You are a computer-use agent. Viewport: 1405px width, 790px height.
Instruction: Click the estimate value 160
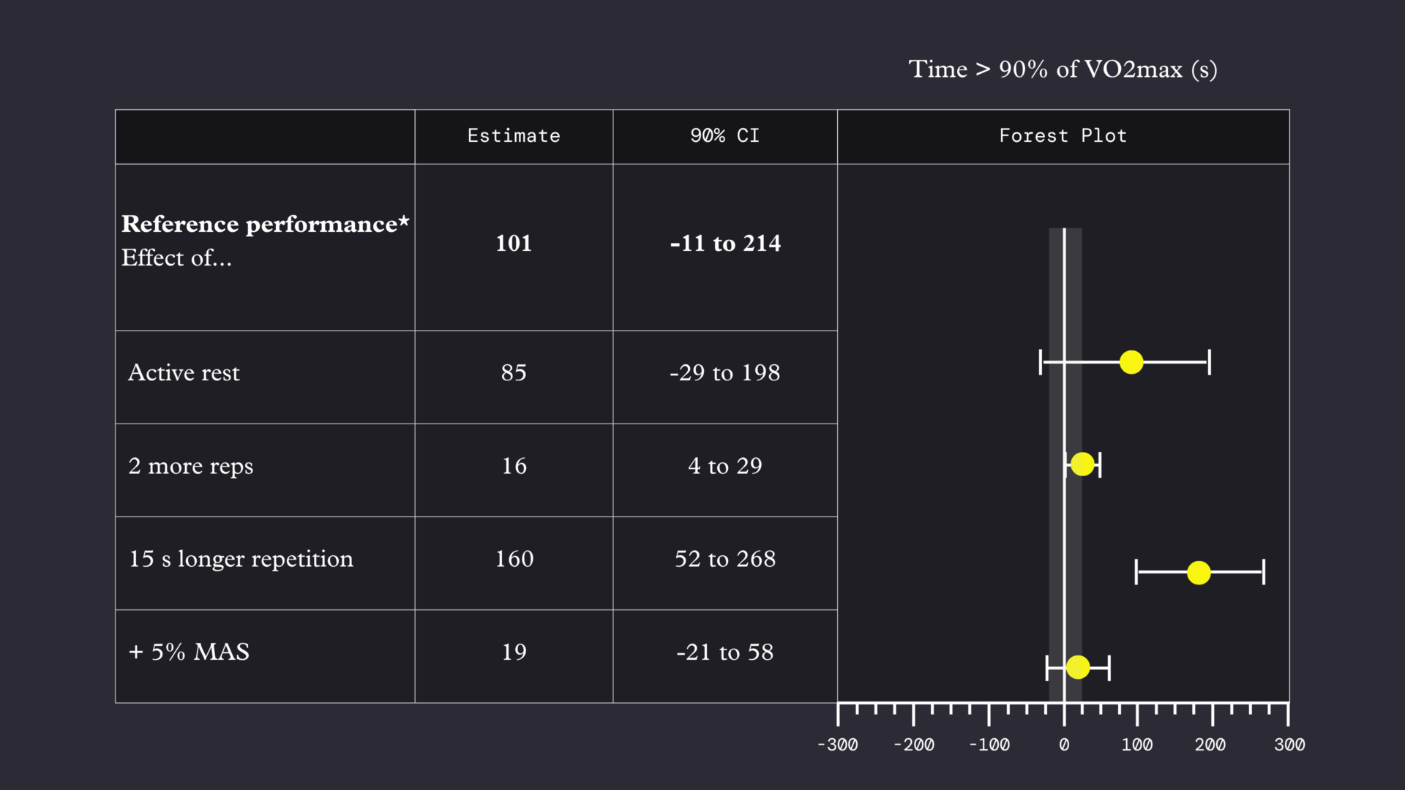pyautogui.click(x=514, y=559)
